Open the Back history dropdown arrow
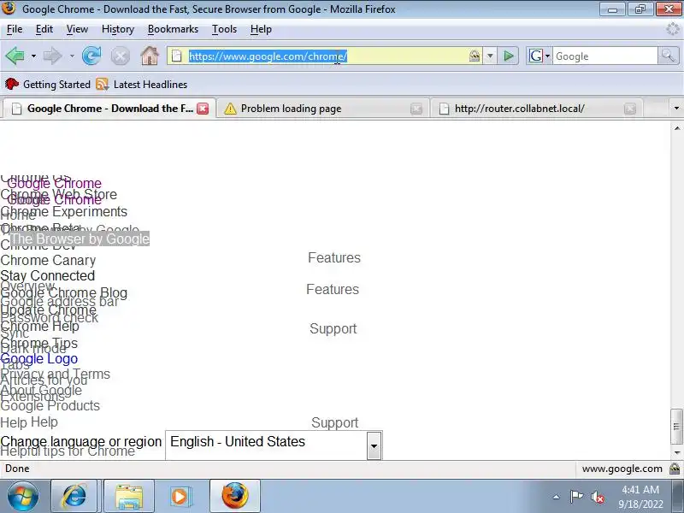This screenshot has height=513, width=684. pos(33,56)
